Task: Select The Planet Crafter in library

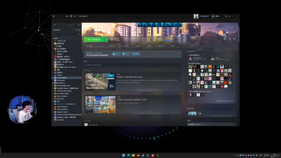Action: tap(63, 93)
